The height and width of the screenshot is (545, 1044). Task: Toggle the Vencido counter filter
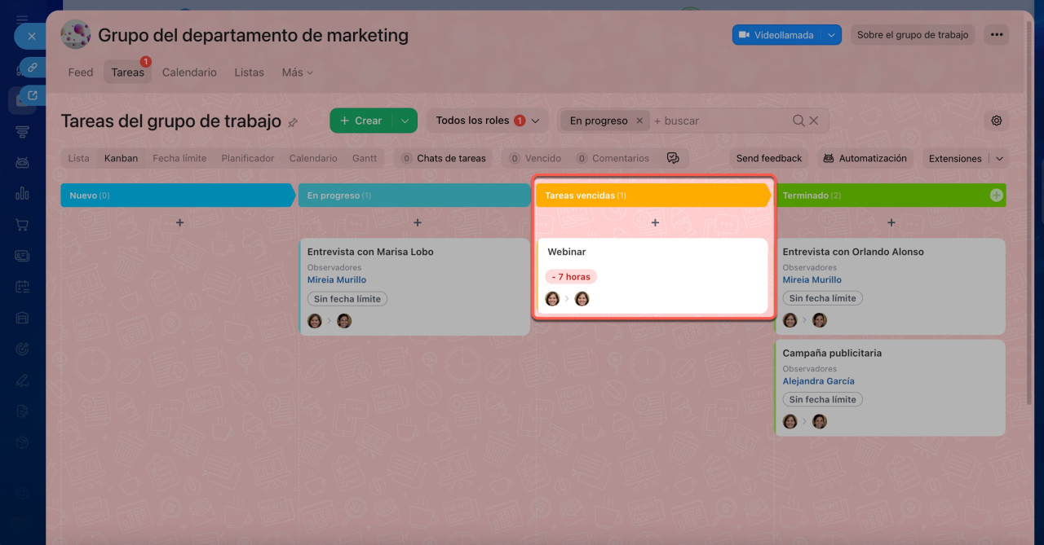534,158
